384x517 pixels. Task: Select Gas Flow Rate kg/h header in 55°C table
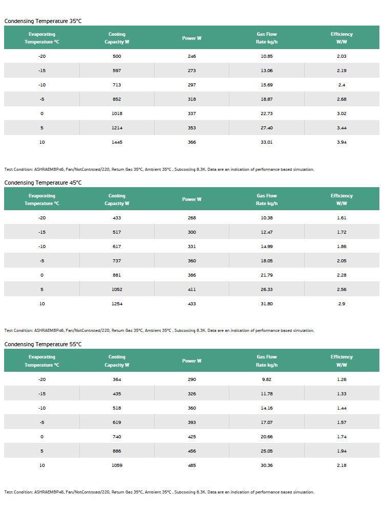[267, 361]
